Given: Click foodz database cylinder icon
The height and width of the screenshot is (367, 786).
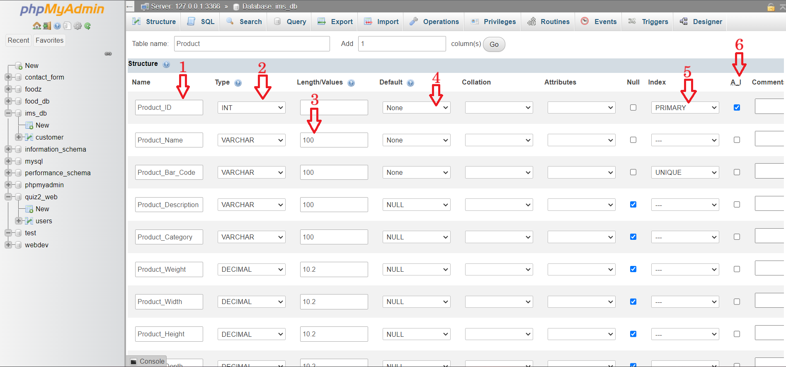Looking at the screenshot, I should [18, 89].
